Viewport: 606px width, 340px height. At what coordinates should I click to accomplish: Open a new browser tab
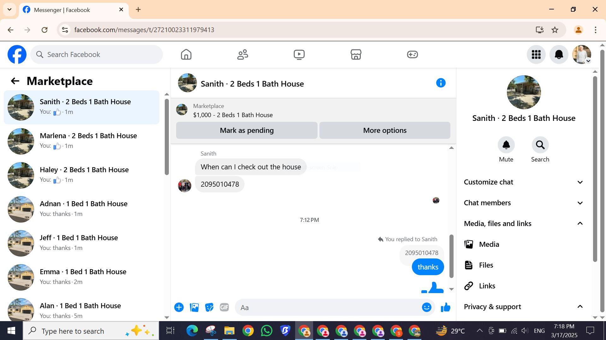(138, 9)
